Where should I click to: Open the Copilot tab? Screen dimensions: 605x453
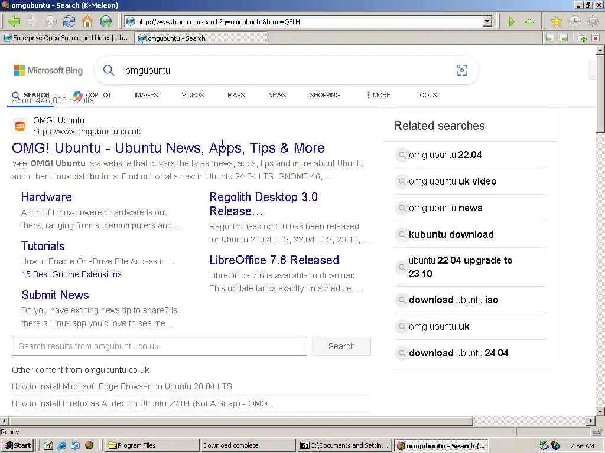tap(93, 95)
